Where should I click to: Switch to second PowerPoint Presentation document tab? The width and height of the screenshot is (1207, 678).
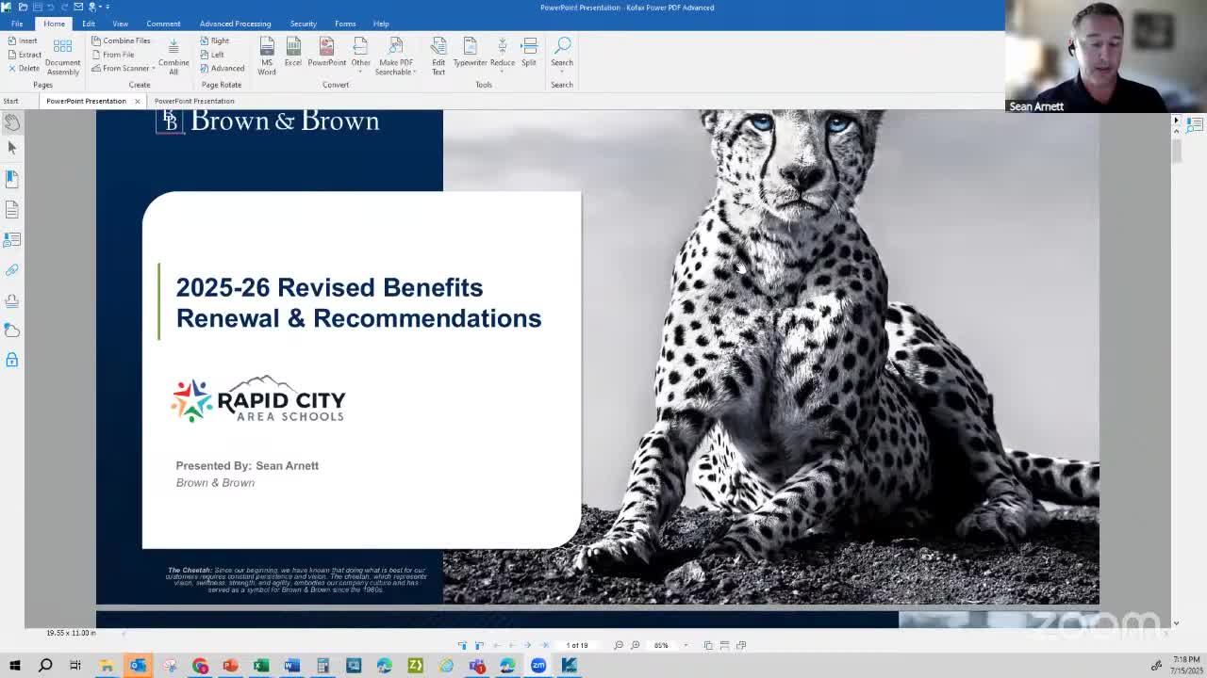(194, 101)
